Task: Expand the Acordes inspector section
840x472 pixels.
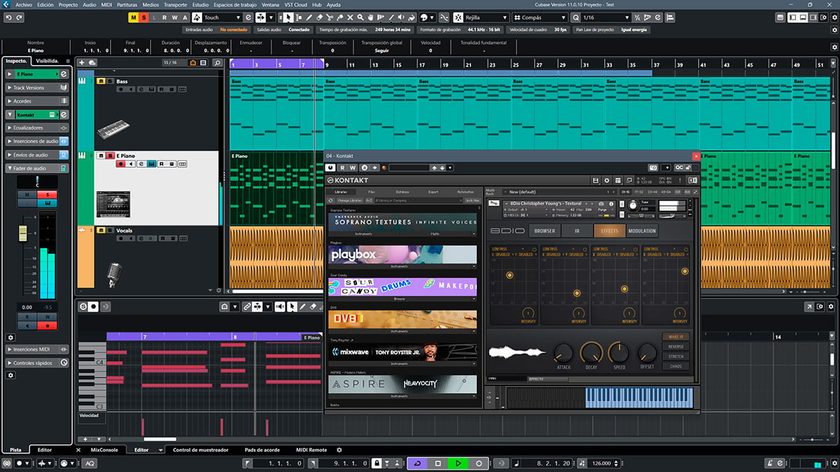Action: (x=37, y=101)
